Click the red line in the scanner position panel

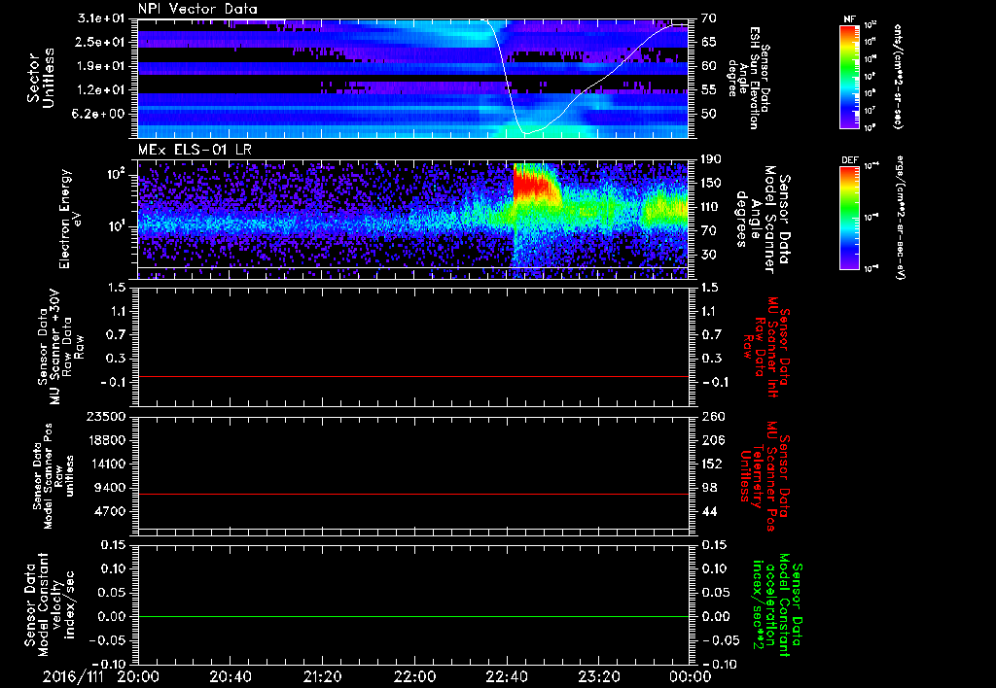(x=413, y=494)
